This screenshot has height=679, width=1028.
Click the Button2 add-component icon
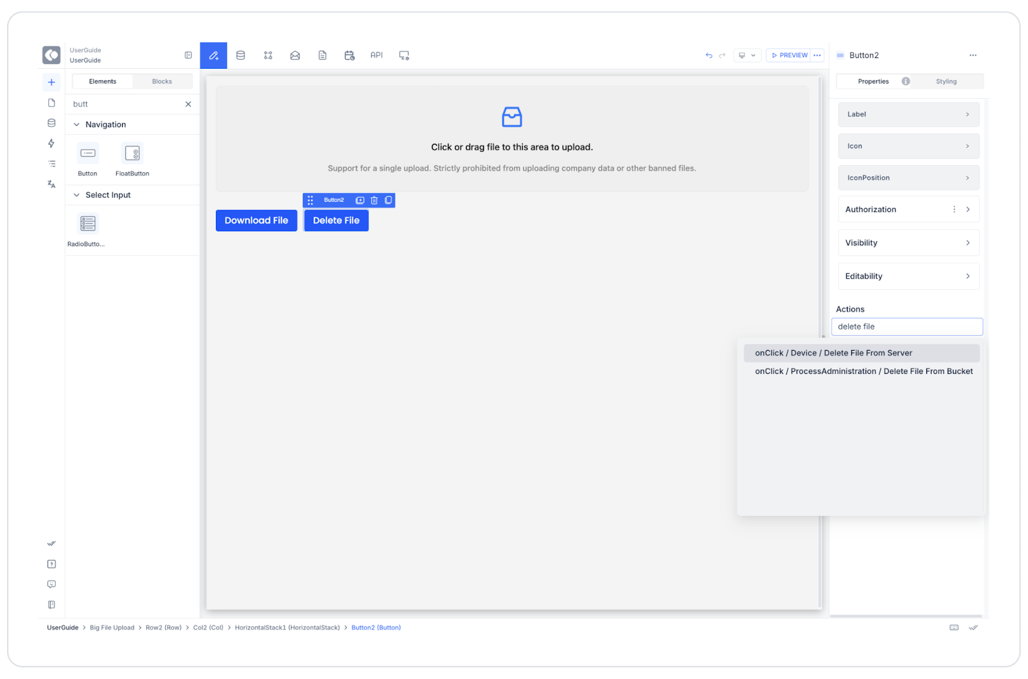[360, 200]
